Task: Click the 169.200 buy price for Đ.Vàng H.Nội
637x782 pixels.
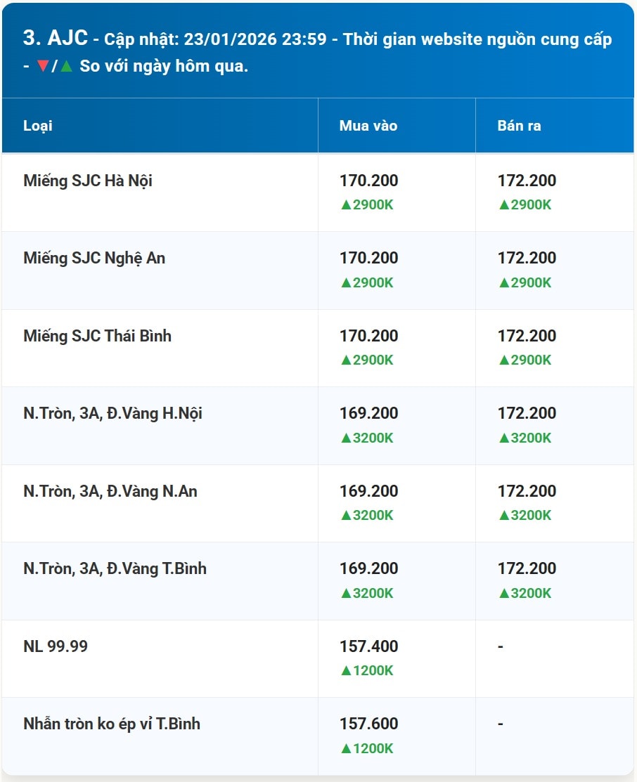Action: [369, 413]
